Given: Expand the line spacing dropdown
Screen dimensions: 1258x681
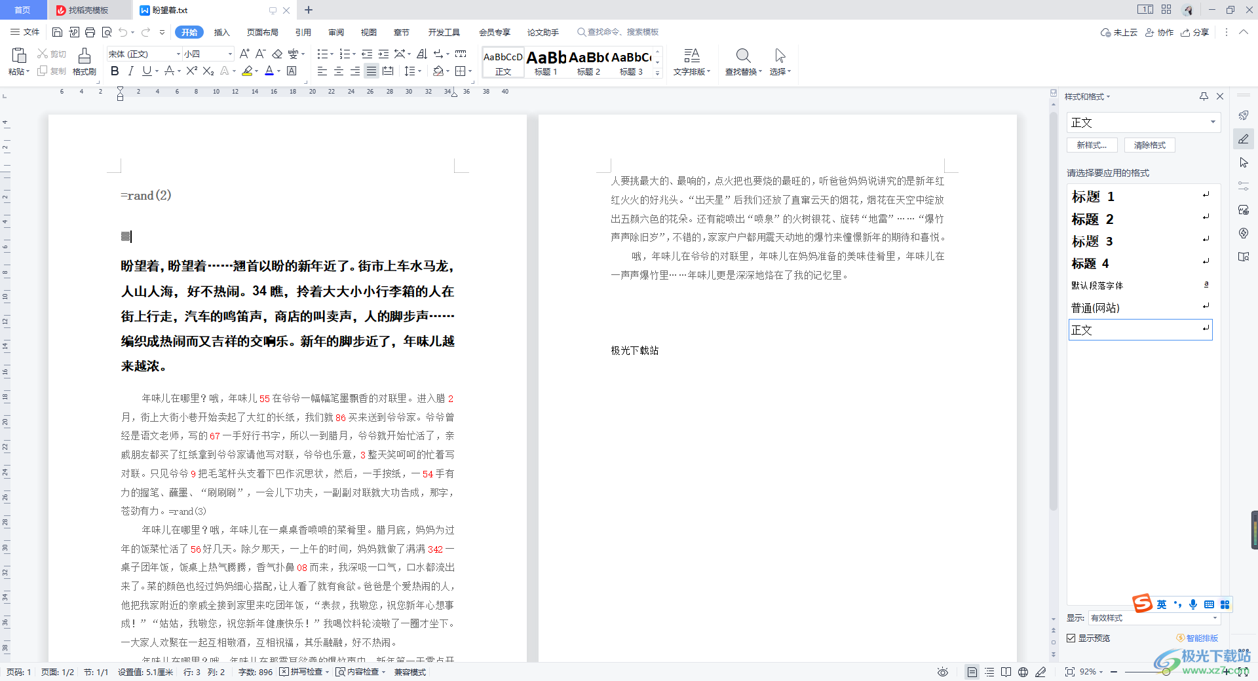Looking at the screenshot, I should [x=419, y=71].
